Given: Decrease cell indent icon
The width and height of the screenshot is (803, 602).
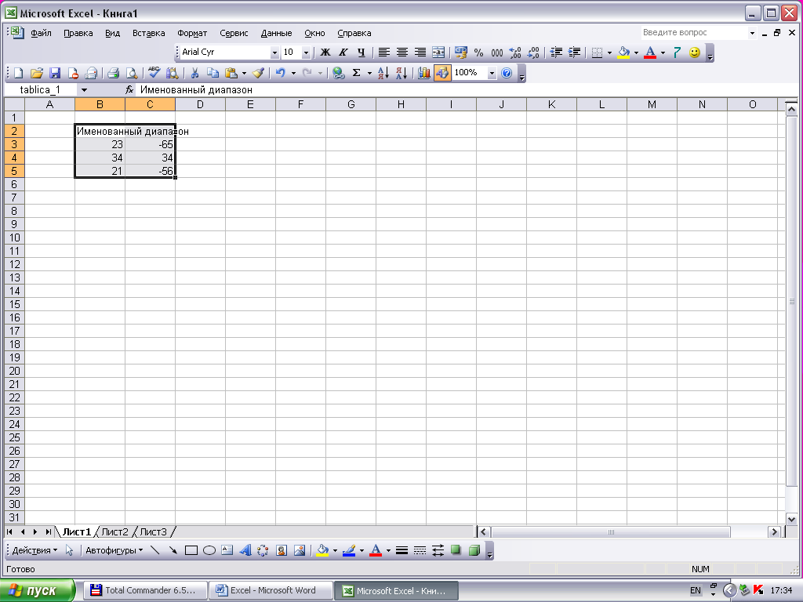Looking at the screenshot, I should click(x=556, y=53).
